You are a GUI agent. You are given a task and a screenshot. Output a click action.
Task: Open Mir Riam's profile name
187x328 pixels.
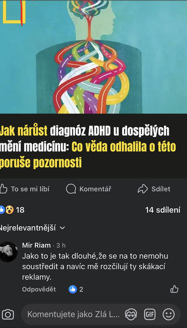click(x=36, y=245)
